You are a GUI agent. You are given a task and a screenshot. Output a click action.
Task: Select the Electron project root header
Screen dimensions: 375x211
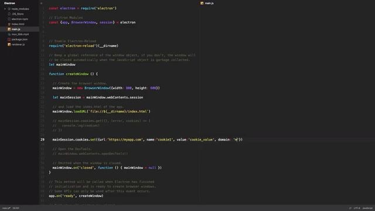(10, 3)
